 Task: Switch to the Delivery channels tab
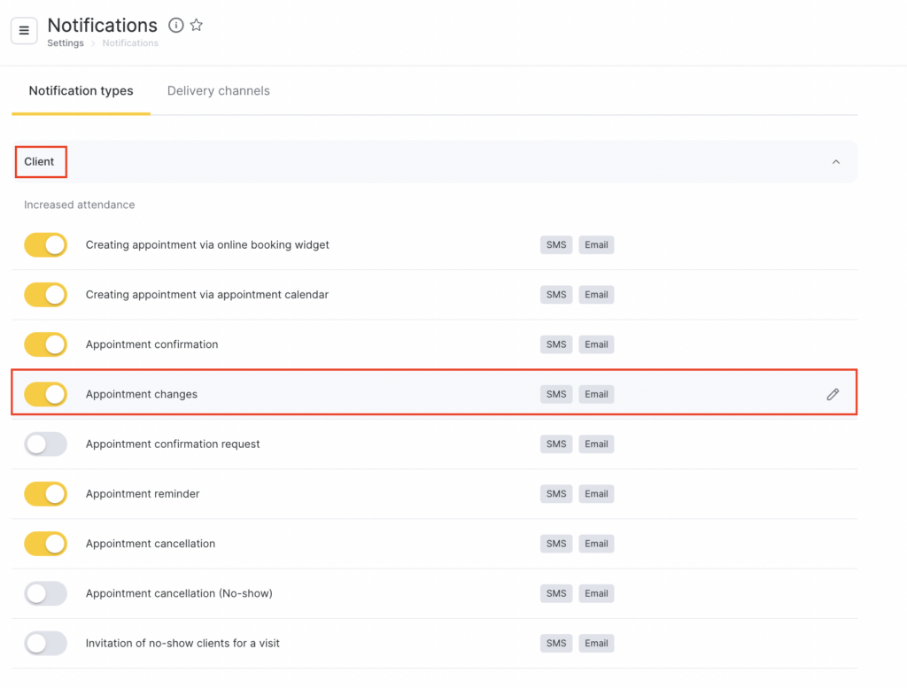click(218, 91)
